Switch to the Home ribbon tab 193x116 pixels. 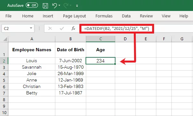click(x=28, y=16)
